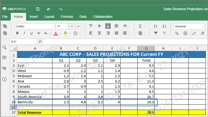208x117 pixels.
Task: Undo the last action
Action: point(49,9)
